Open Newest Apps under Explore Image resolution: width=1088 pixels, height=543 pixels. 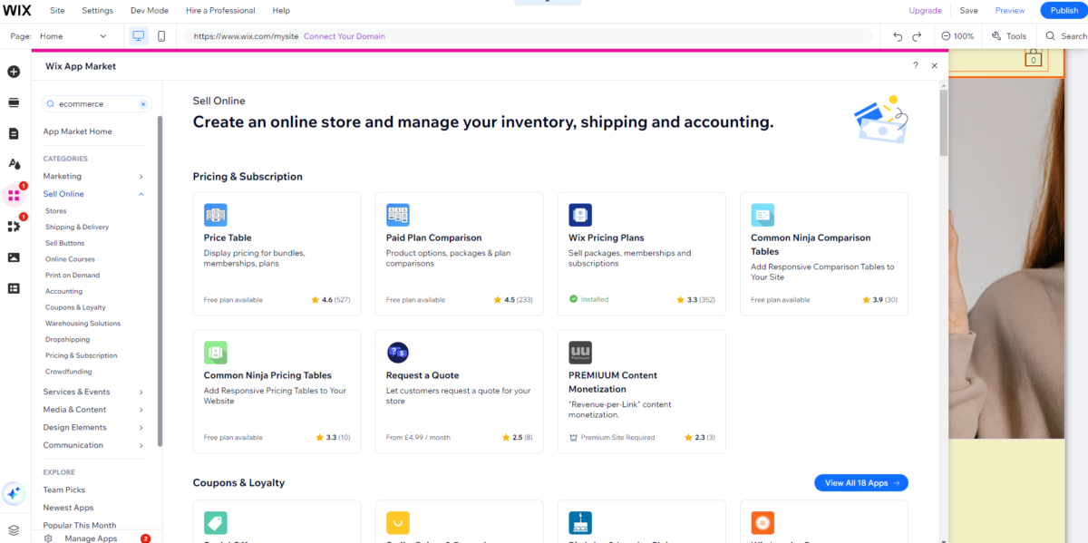68,508
